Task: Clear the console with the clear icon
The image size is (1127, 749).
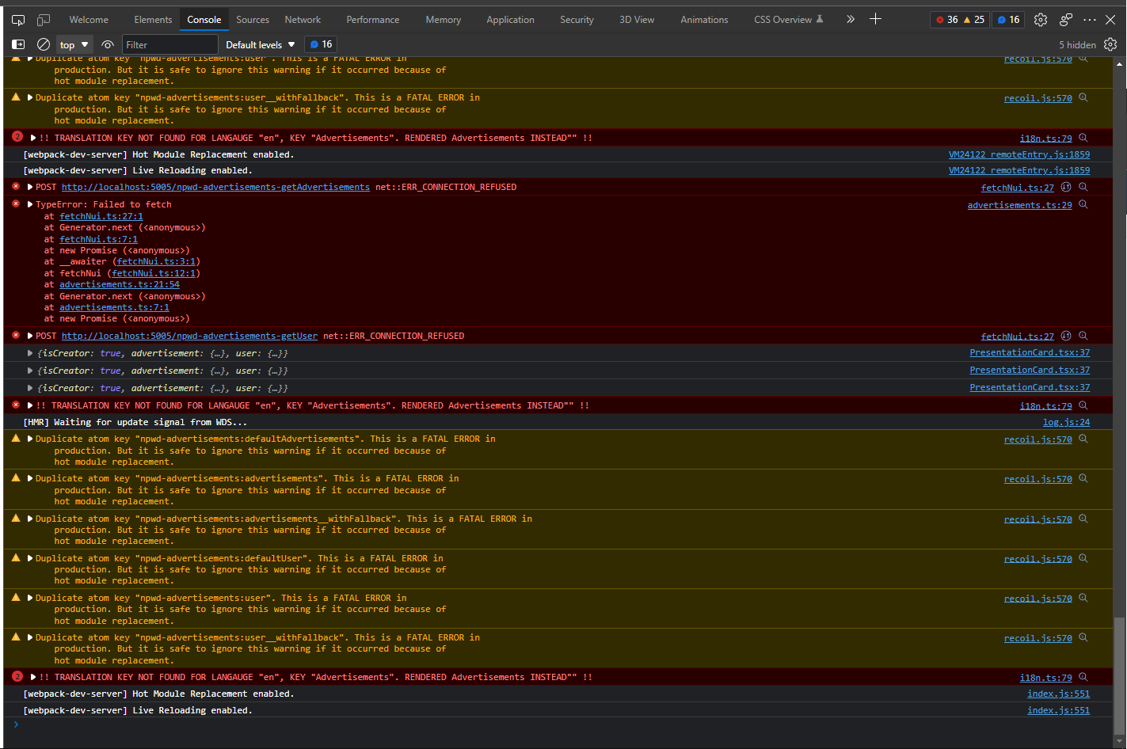Action: point(44,44)
